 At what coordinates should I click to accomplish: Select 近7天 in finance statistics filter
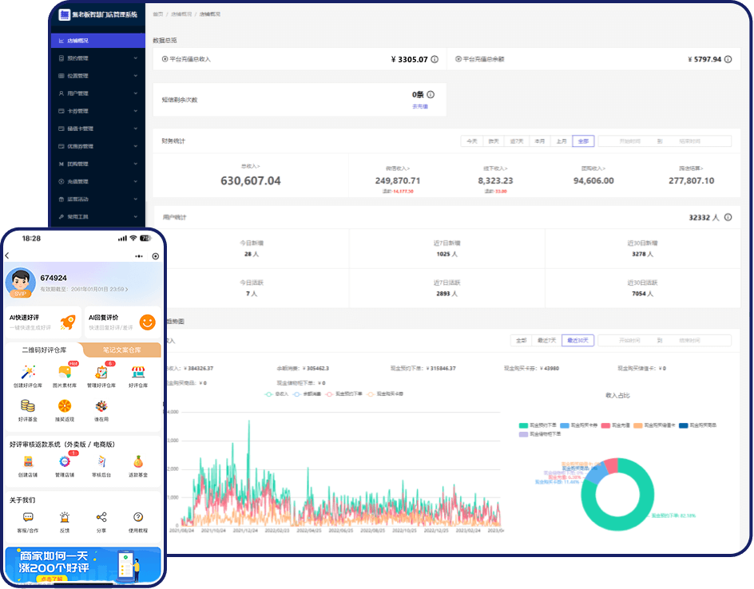pos(517,141)
